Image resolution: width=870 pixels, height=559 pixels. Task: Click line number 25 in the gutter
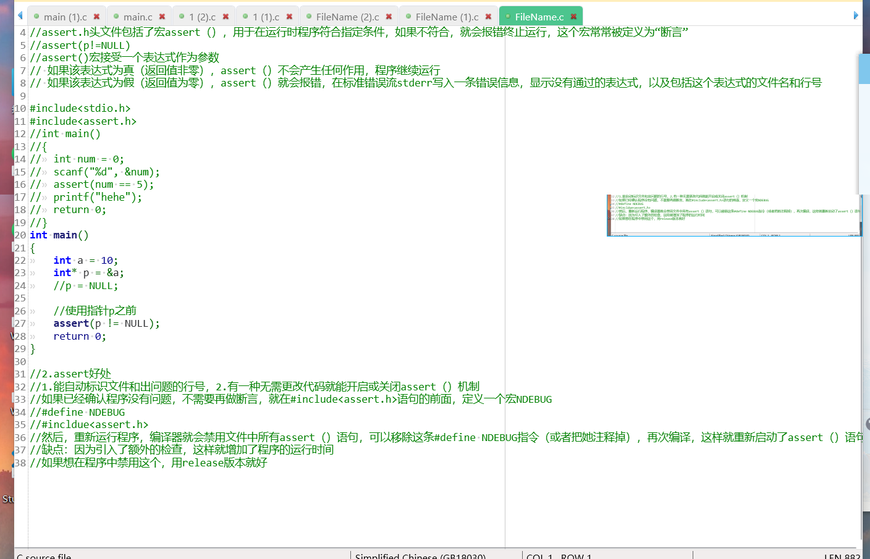[20, 298]
